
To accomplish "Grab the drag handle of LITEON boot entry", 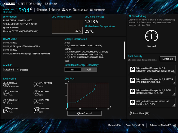I will [174, 83].
